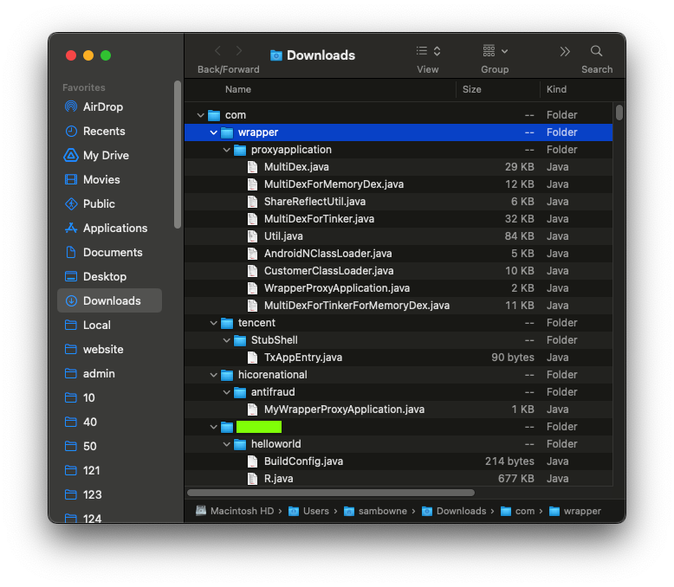
Task: Click Users in path bar
Action: 308,511
